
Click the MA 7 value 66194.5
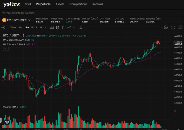tap(29, 40)
